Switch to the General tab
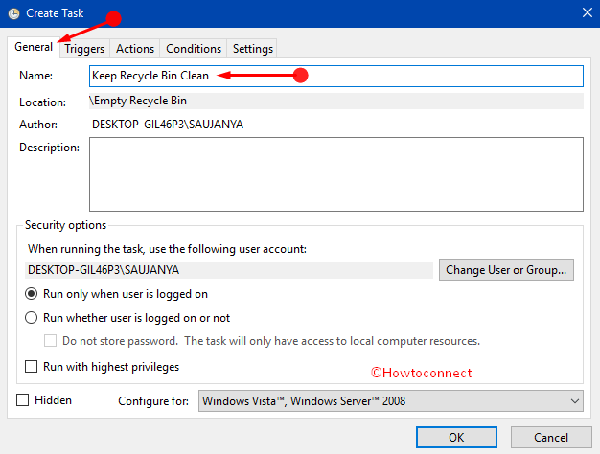 point(34,47)
